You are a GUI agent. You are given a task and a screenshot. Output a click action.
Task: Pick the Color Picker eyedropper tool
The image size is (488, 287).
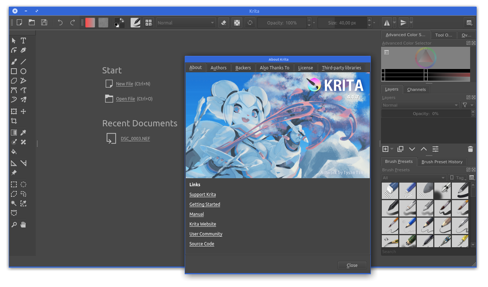coord(23,133)
